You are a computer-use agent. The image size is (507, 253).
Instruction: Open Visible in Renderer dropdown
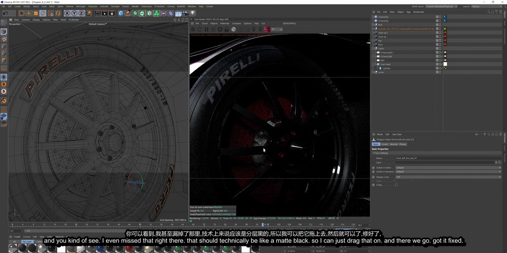point(448,172)
